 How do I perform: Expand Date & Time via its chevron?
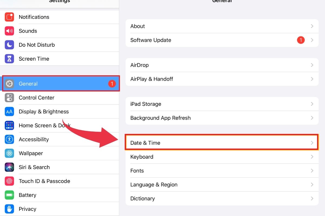(x=312, y=143)
